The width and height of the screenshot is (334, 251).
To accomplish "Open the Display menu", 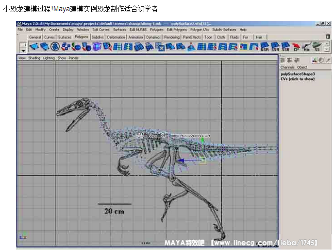I will (68, 30).
